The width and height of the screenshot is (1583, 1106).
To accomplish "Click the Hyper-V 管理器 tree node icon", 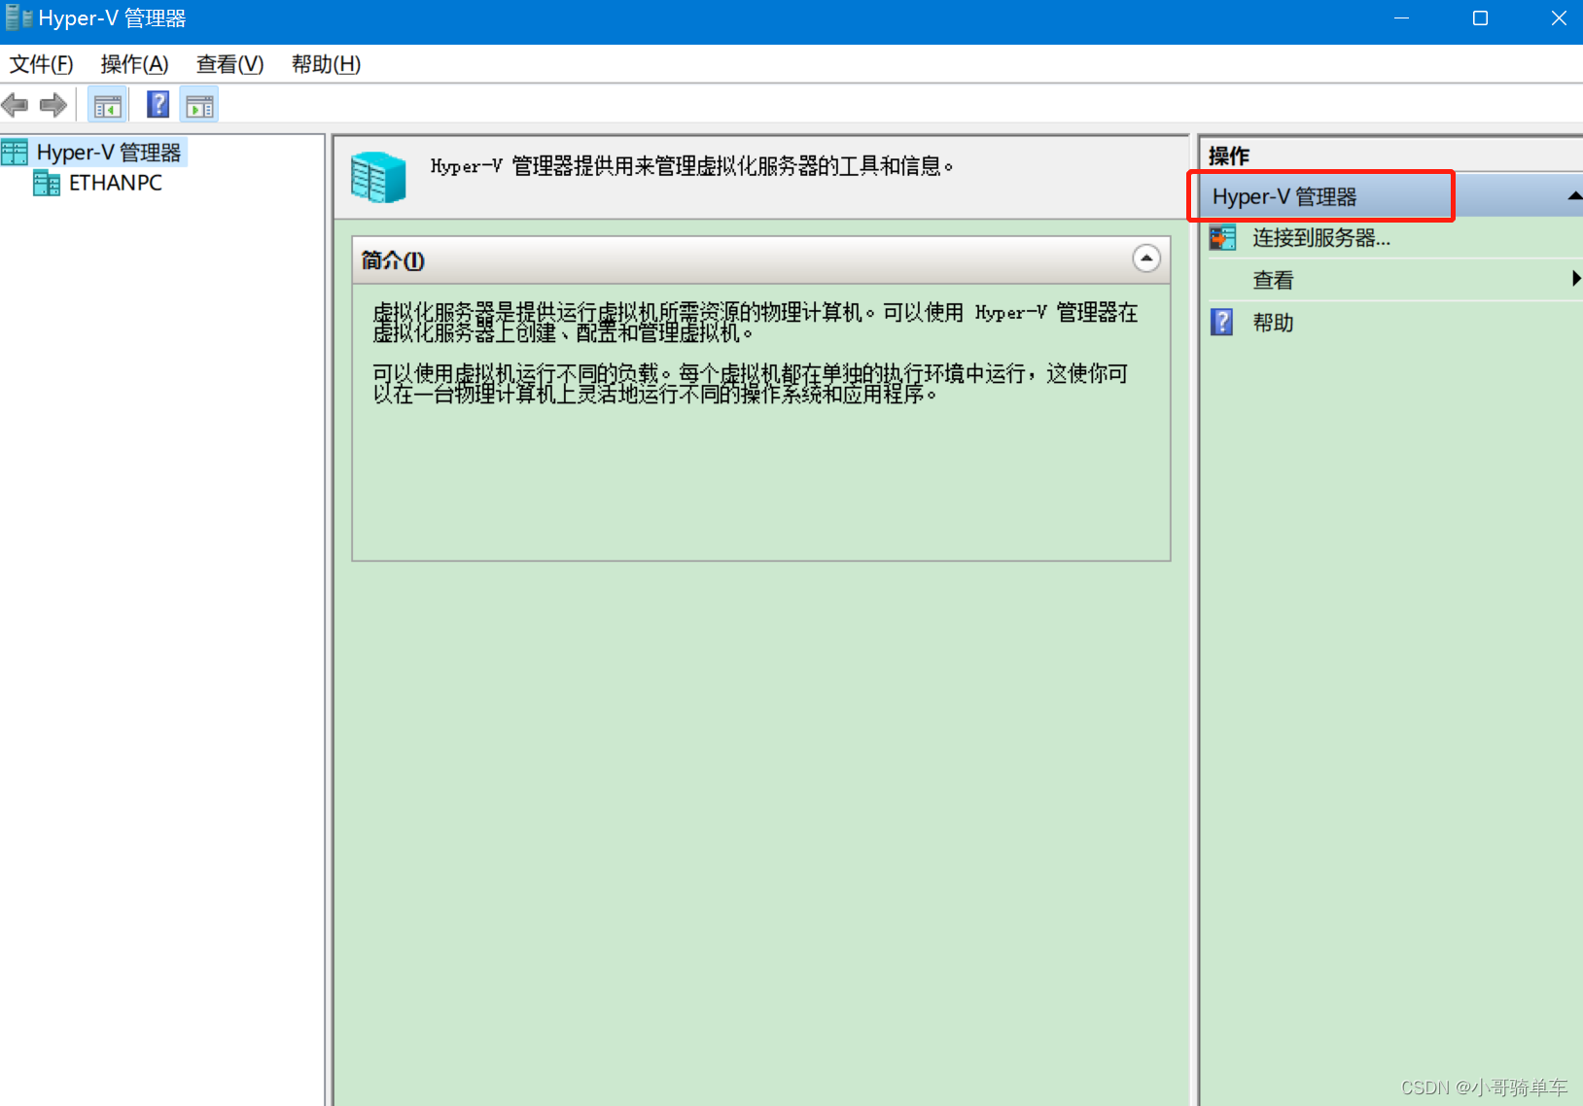I will point(15,153).
